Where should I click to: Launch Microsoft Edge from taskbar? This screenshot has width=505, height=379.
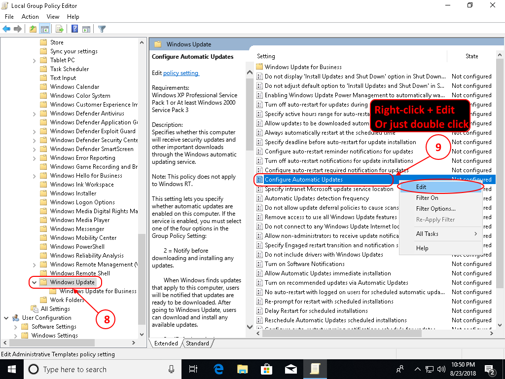[x=218, y=369]
